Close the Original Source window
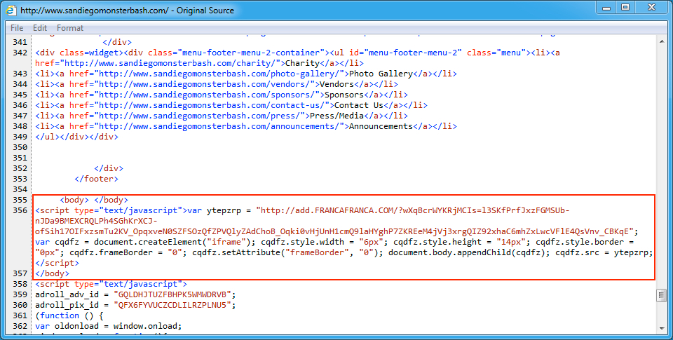Image resolution: width=673 pixels, height=340 pixels. click(x=651, y=7)
